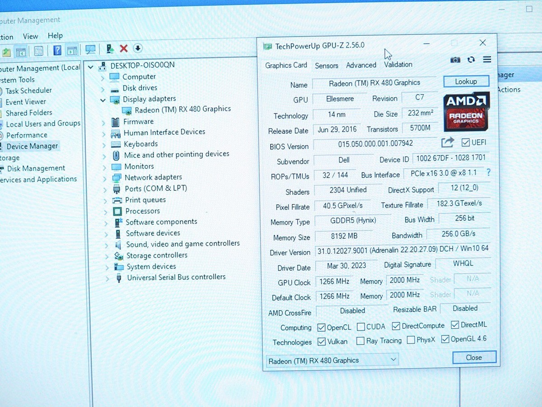Uninstall device using the red X icon

[123, 48]
